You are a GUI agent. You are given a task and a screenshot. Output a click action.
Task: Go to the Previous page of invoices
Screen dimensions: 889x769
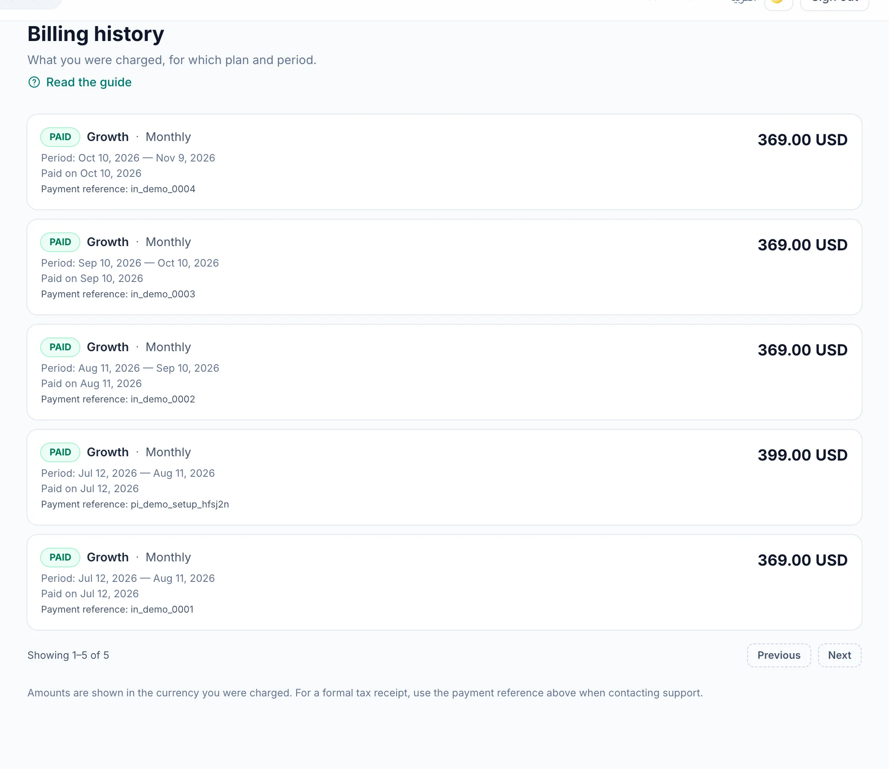(x=779, y=655)
